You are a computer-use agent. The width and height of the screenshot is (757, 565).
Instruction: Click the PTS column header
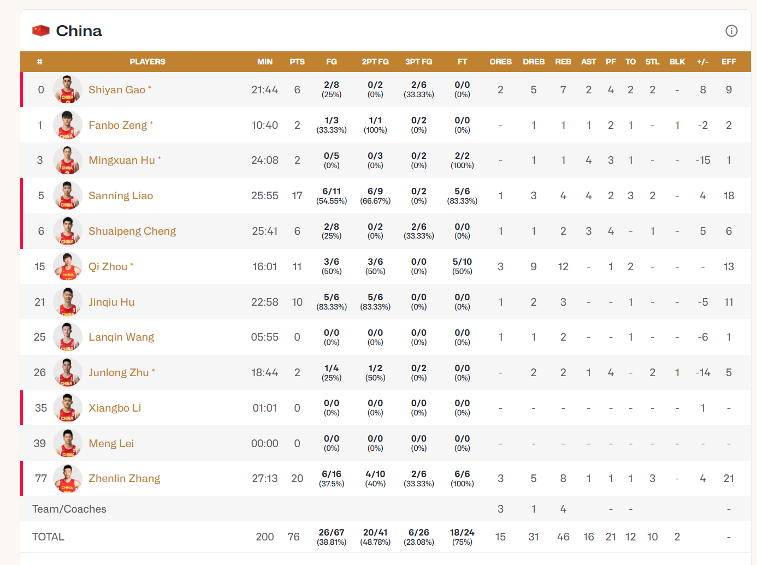pos(297,62)
